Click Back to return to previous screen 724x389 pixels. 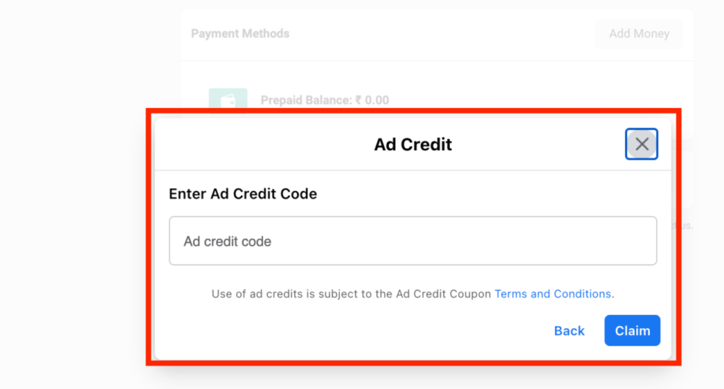coord(569,331)
